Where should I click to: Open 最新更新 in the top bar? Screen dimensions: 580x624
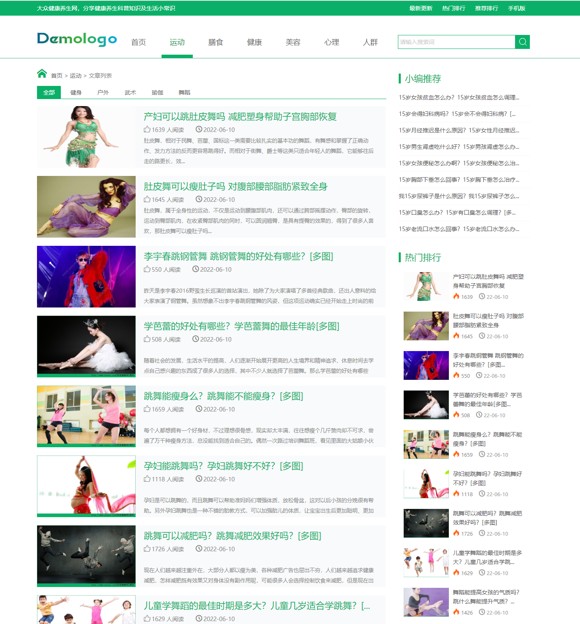coord(421,8)
